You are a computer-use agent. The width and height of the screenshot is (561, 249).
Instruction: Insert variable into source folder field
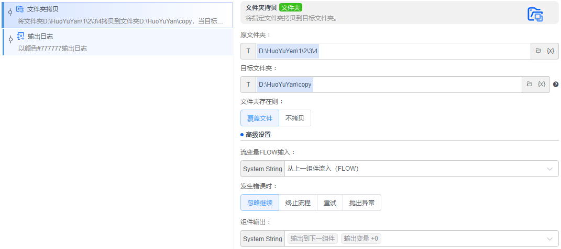coord(550,51)
